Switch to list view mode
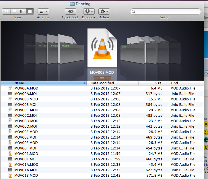 (x=14, y=11)
